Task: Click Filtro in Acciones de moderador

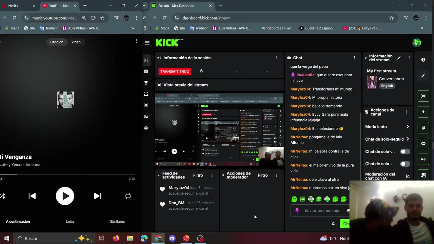Action: [x=263, y=175]
